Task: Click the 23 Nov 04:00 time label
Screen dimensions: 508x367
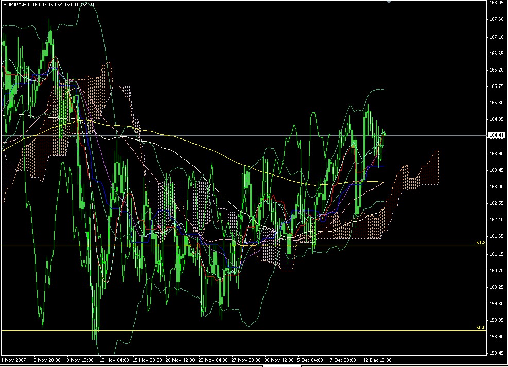Action: pos(213,360)
